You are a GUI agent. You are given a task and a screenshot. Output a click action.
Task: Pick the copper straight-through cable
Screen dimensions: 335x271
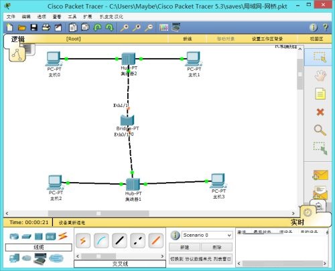(119, 241)
